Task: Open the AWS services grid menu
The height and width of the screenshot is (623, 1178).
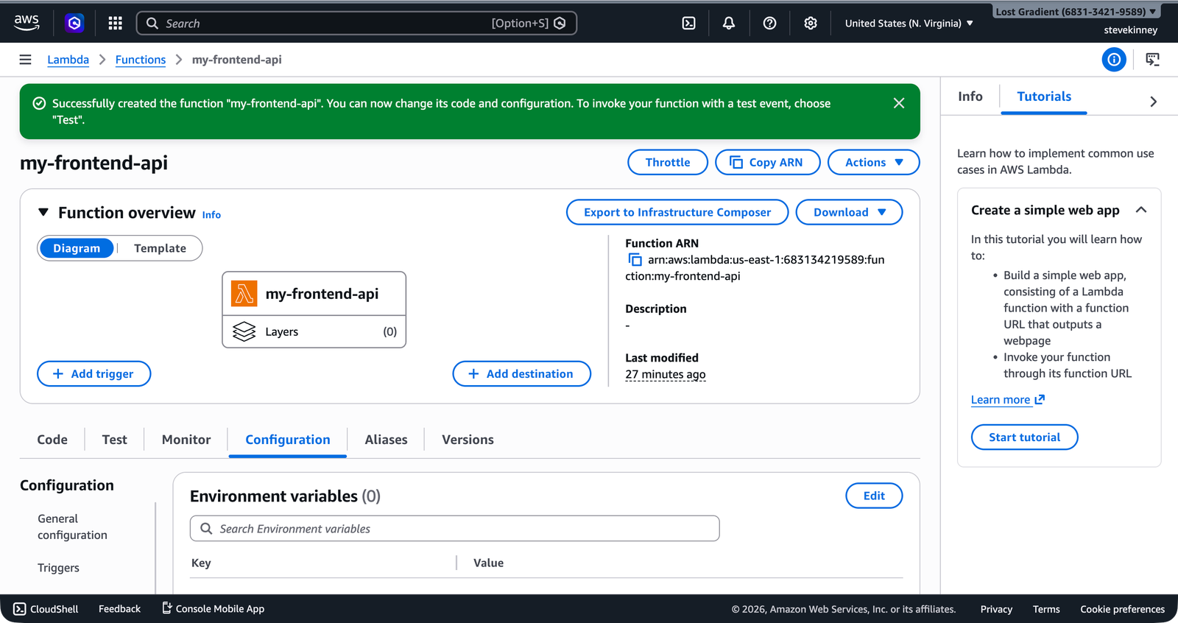Action: point(115,23)
